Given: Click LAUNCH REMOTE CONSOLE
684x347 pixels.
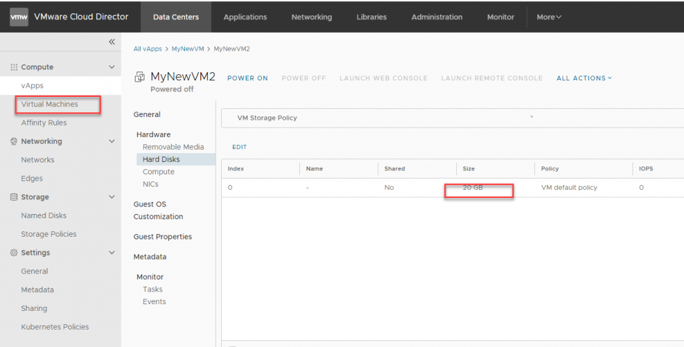Looking at the screenshot, I should pyautogui.click(x=492, y=78).
